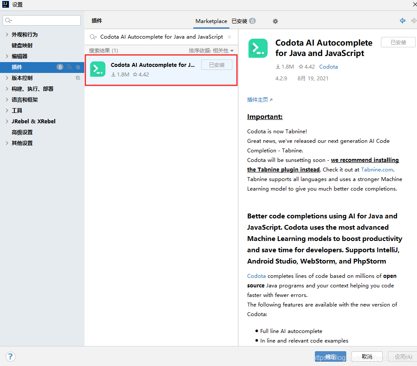417x366 pixels.
Task: Click the settings search magnifier icon
Action: (x=9, y=20)
